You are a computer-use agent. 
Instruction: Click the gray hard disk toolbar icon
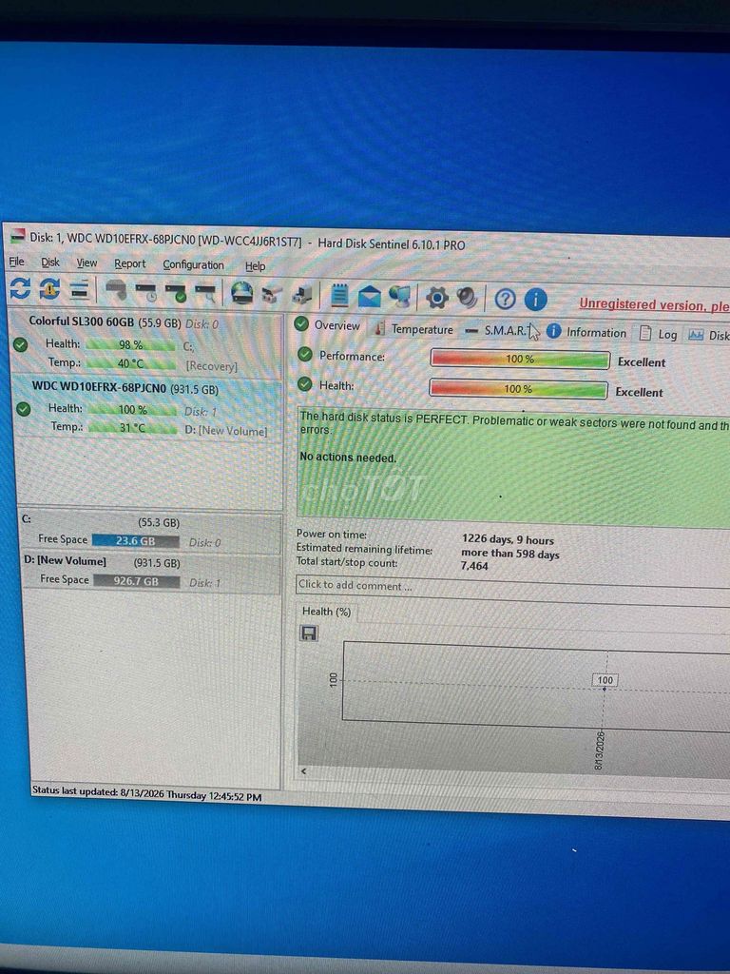115,290
